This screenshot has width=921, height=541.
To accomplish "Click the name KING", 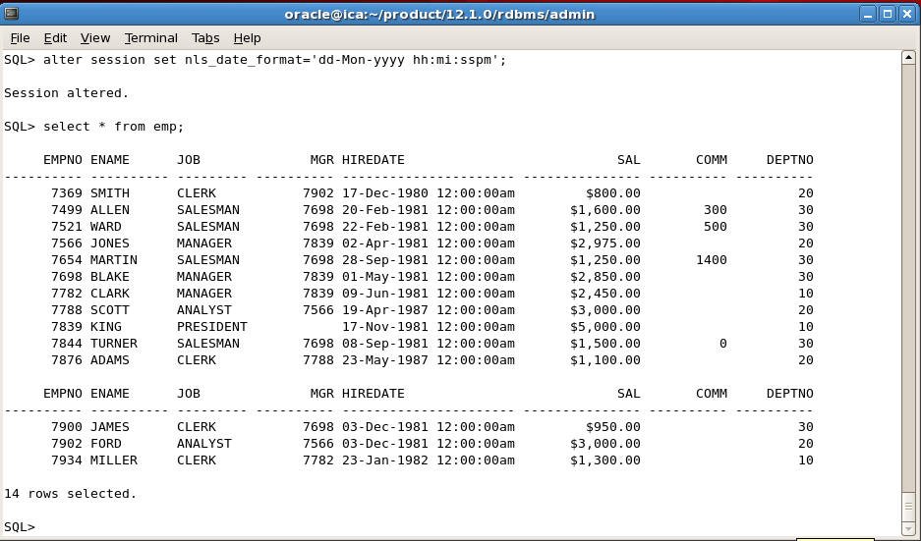I will (106, 327).
